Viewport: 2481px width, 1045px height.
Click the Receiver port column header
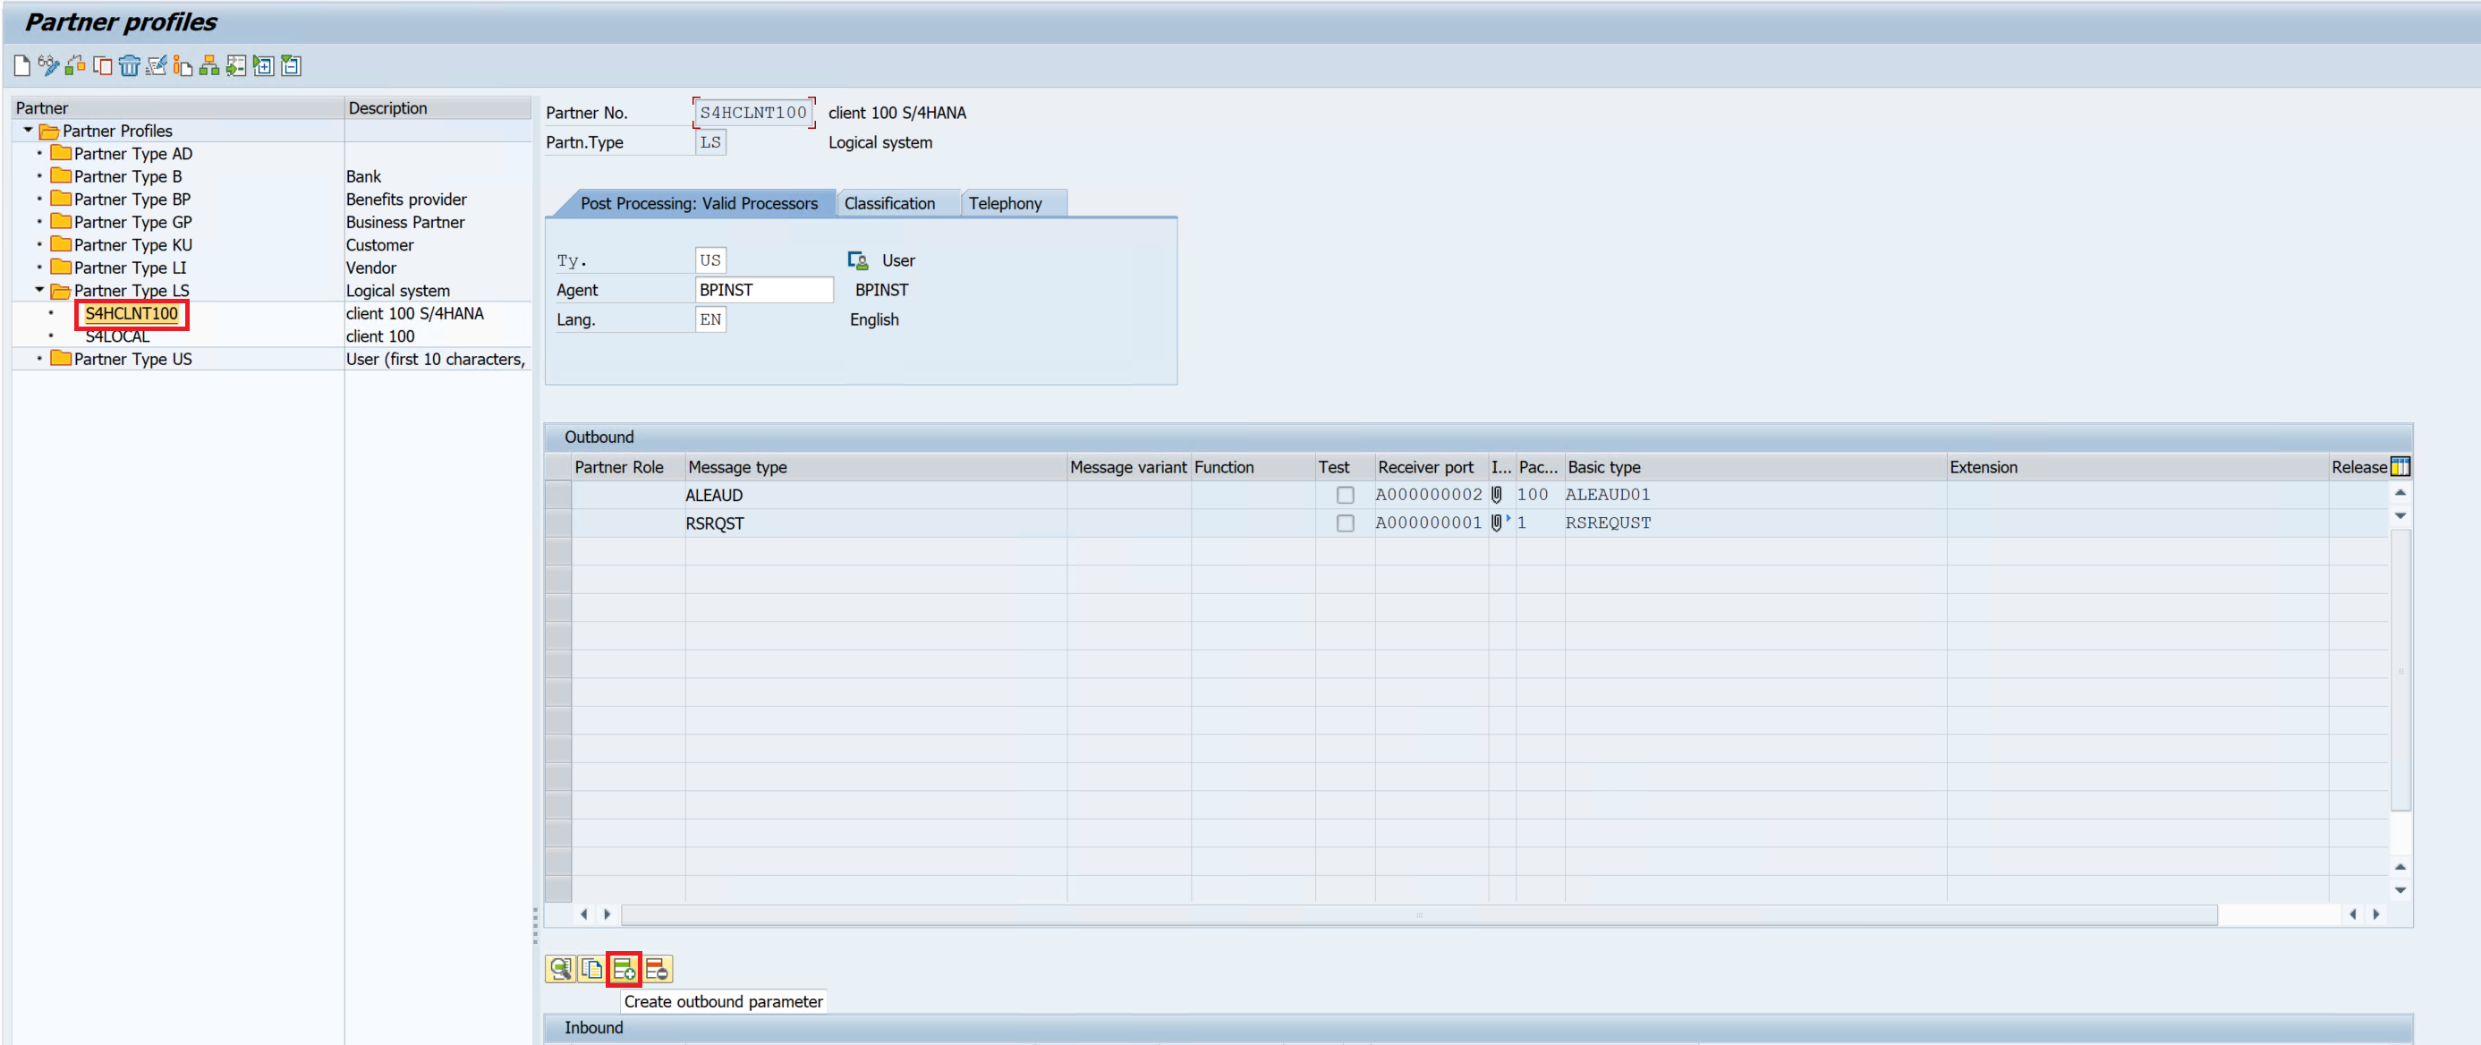point(1432,467)
